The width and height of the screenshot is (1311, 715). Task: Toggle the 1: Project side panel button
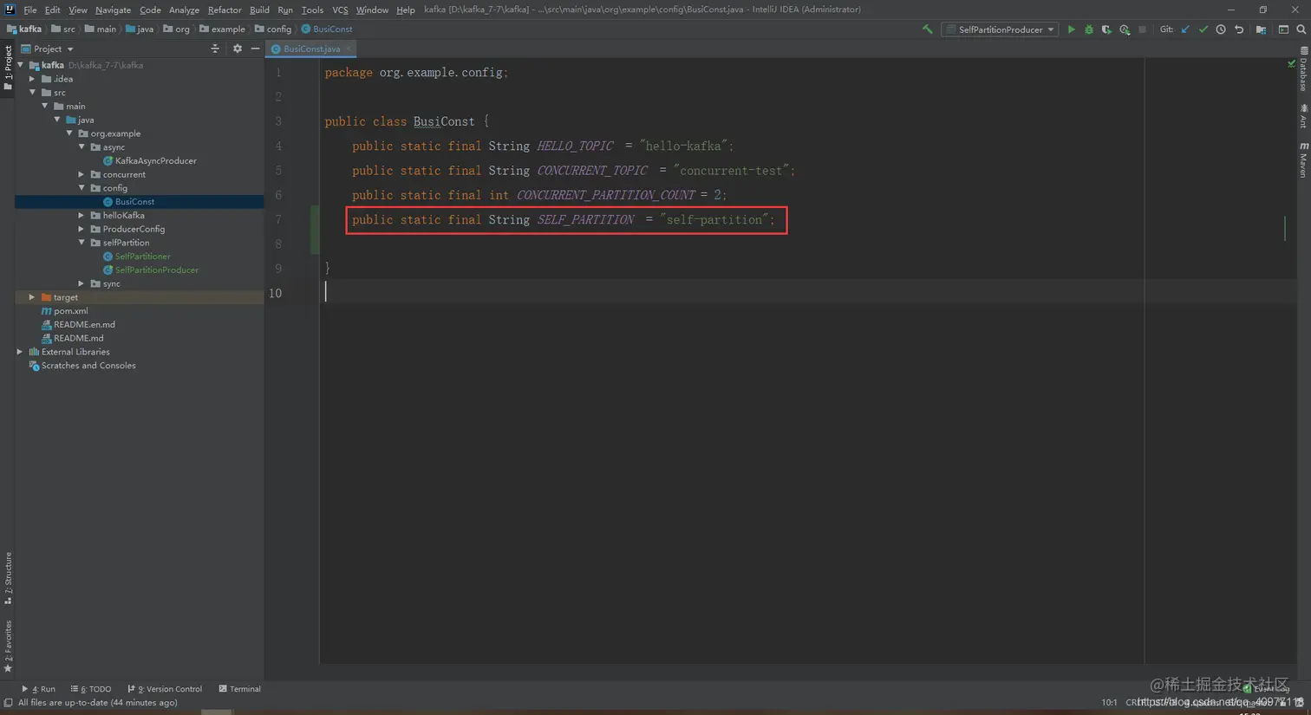(x=8, y=68)
